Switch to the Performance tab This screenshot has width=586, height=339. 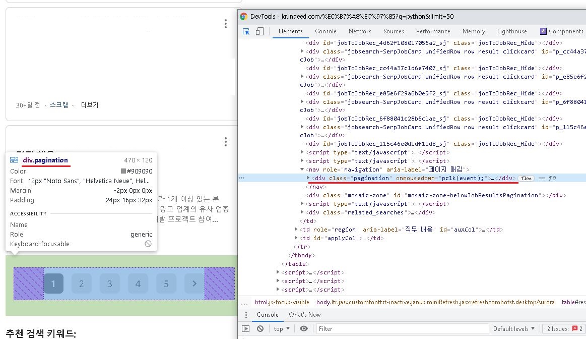click(433, 31)
